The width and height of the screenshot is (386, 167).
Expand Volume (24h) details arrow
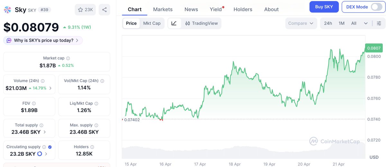click(50, 88)
